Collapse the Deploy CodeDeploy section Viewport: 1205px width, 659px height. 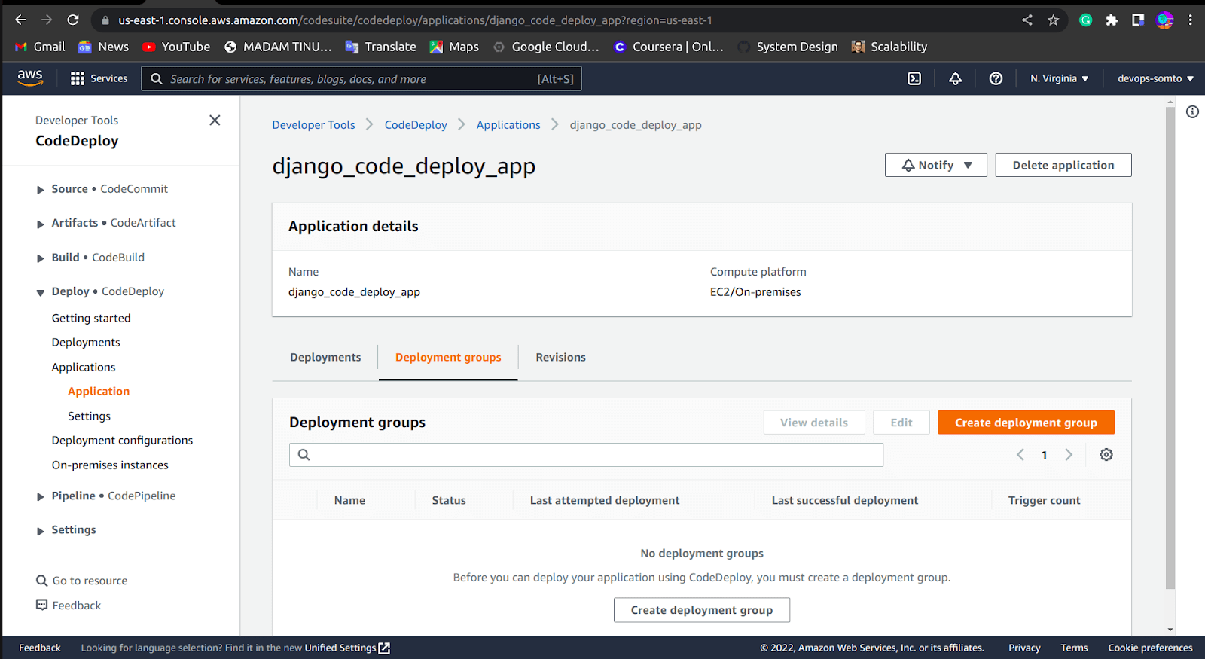coord(41,292)
